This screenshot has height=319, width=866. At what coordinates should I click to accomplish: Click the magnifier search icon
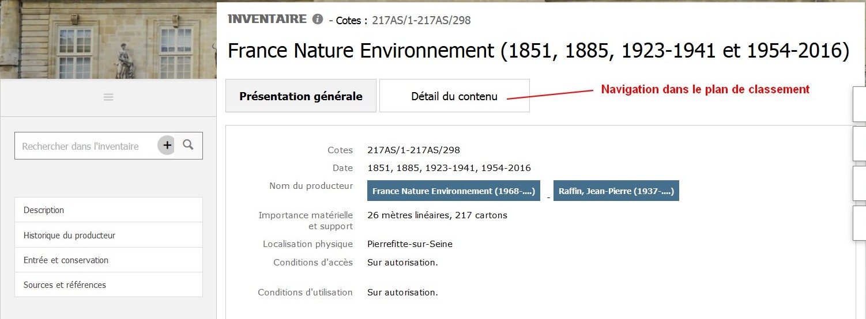pos(188,145)
